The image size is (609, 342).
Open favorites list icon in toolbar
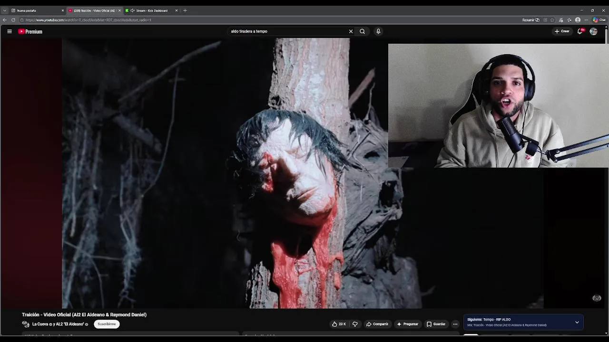tap(569, 20)
